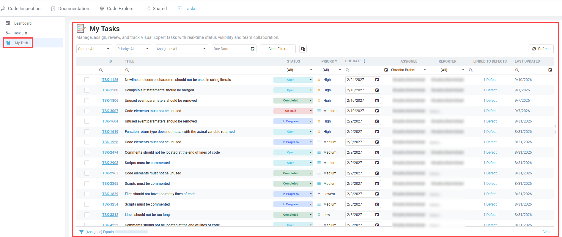The width and height of the screenshot is (562, 237).
Task: Expand the Assignee column filter dropdown
Action: 424,70
